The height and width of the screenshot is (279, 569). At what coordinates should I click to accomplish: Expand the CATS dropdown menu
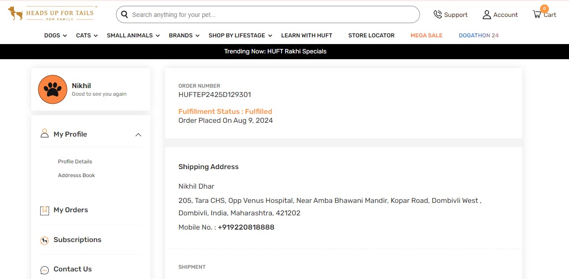tap(87, 36)
